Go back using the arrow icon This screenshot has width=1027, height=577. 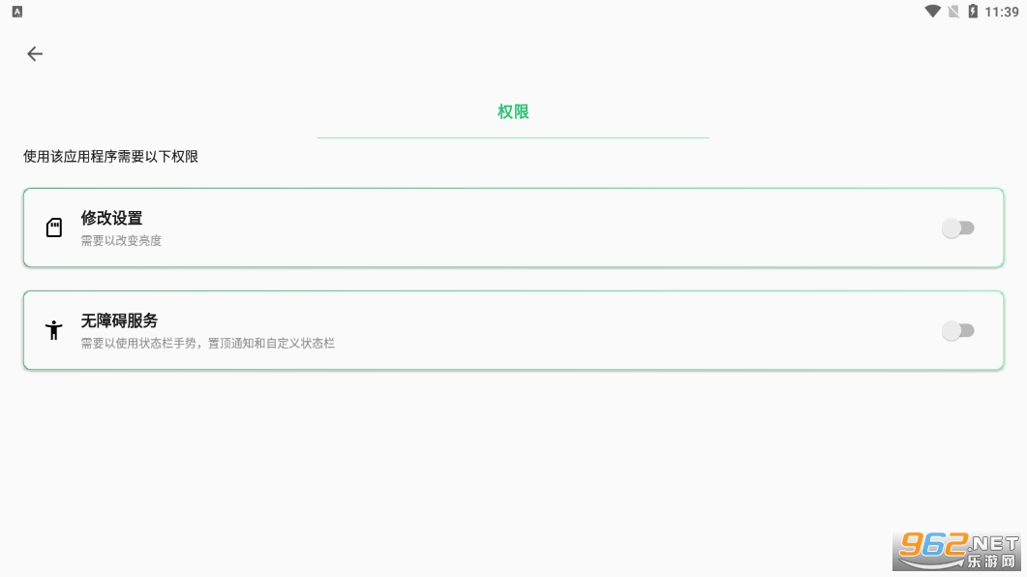[35, 53]
